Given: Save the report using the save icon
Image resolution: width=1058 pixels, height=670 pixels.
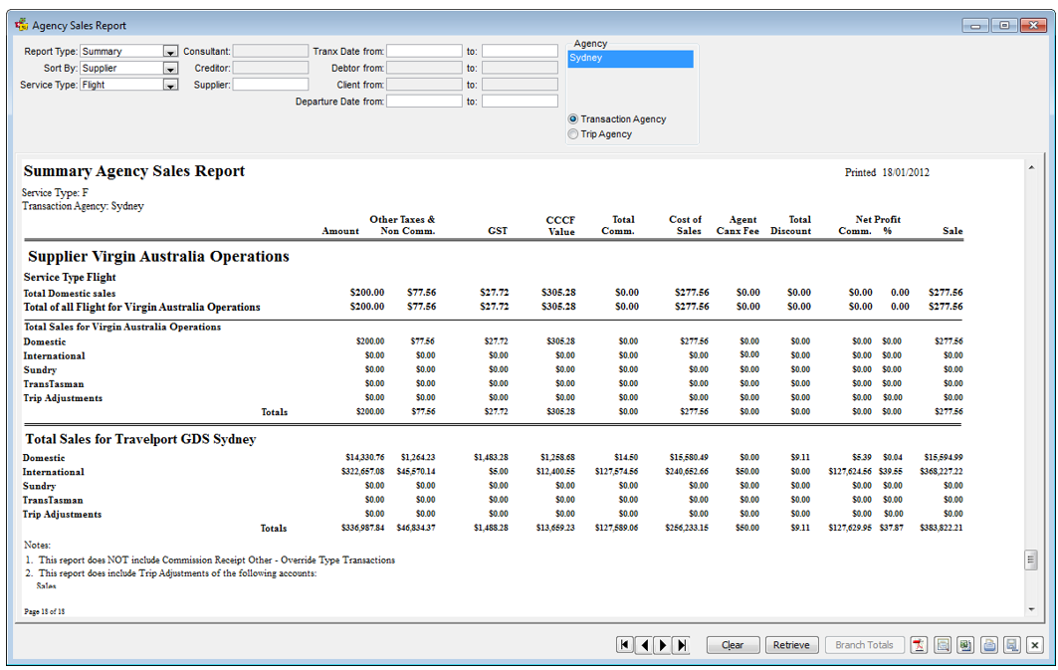Looking at the screenshot, I should coord(1011,644).
